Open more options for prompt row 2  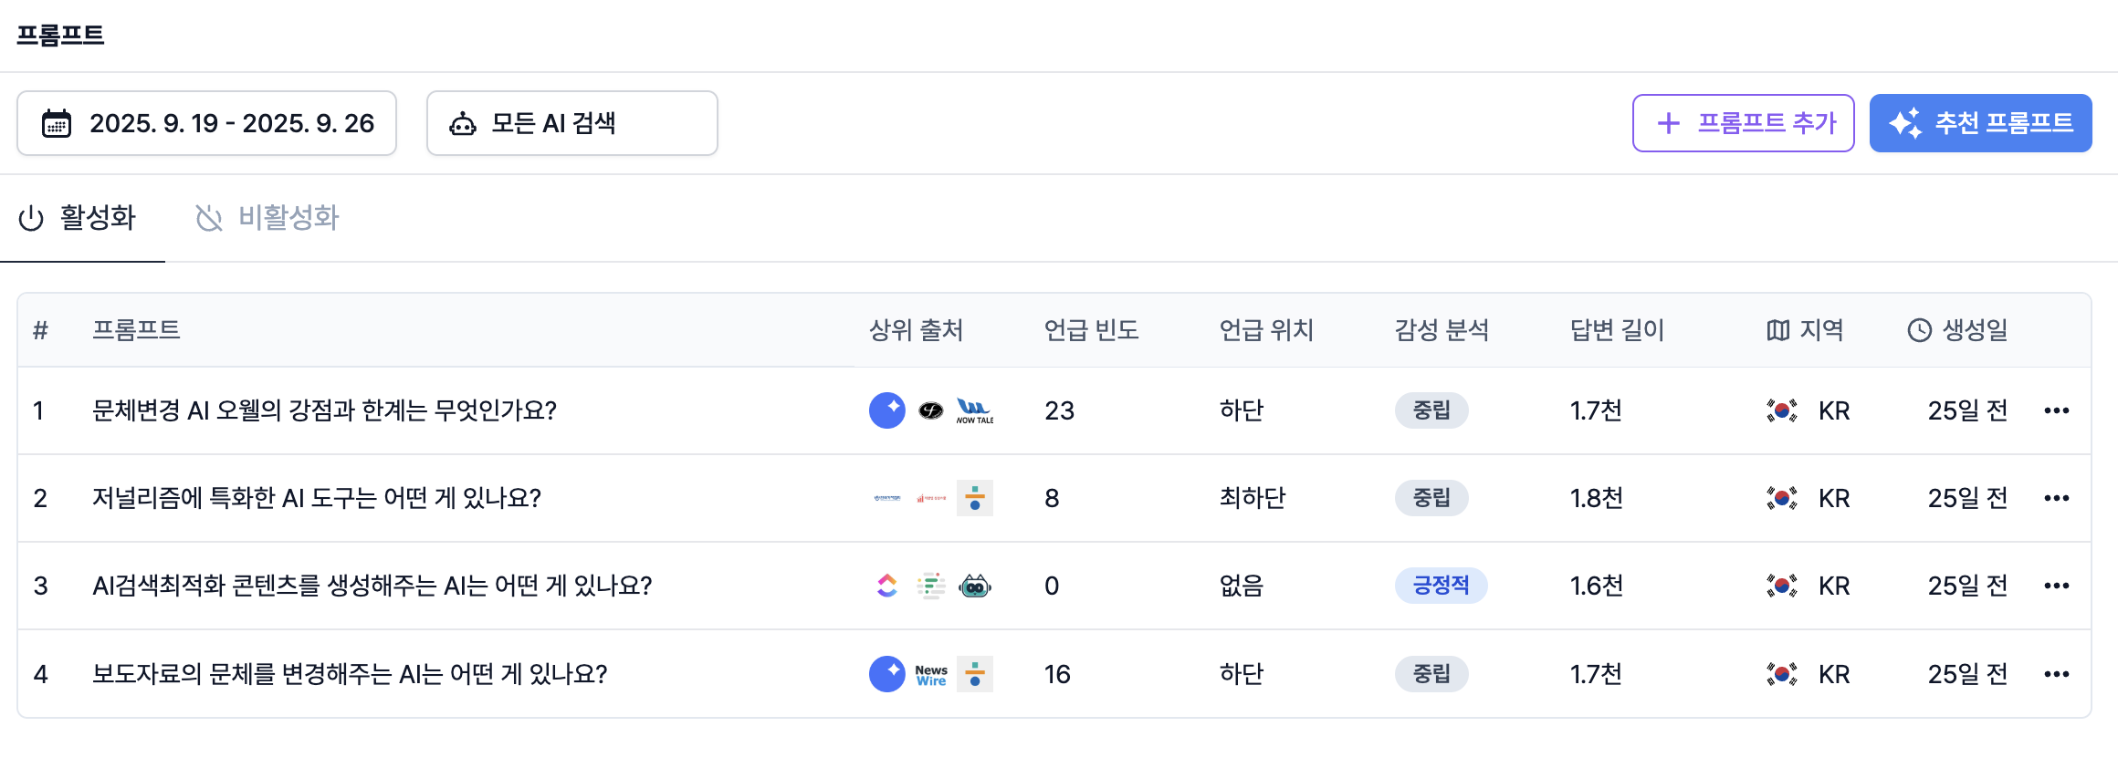coord(2056,498)
